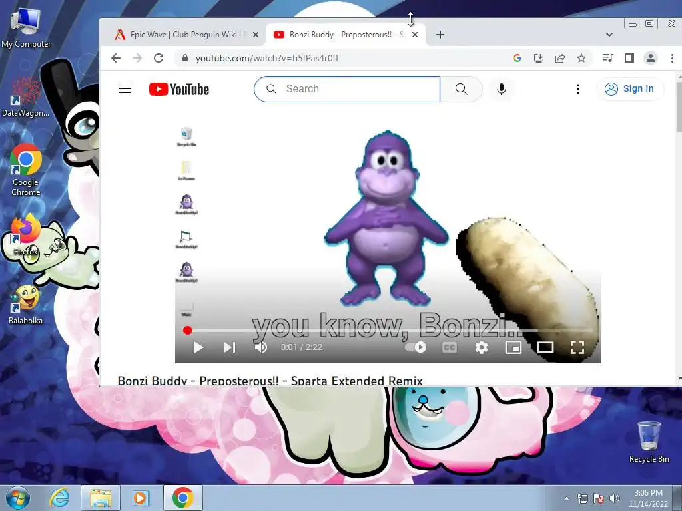Image resolution: width=682 pixels, height=511 pixels.
Task: Click into the YouTube search box
Action: [347, 89]
